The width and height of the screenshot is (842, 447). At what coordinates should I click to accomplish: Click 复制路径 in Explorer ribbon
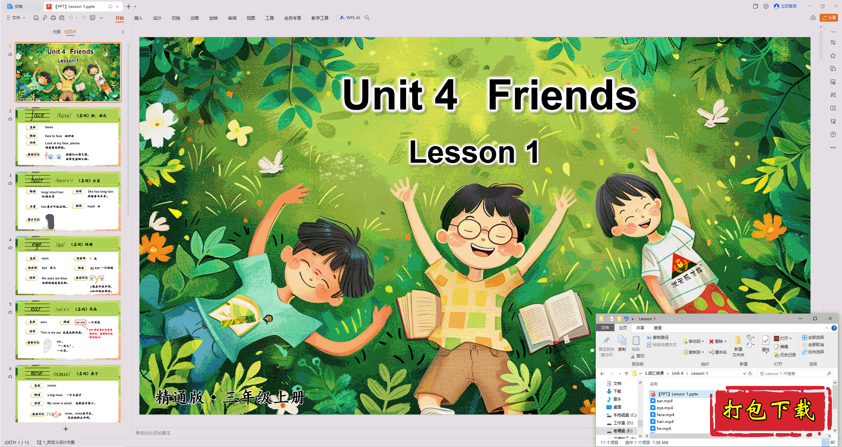(658, 338)
